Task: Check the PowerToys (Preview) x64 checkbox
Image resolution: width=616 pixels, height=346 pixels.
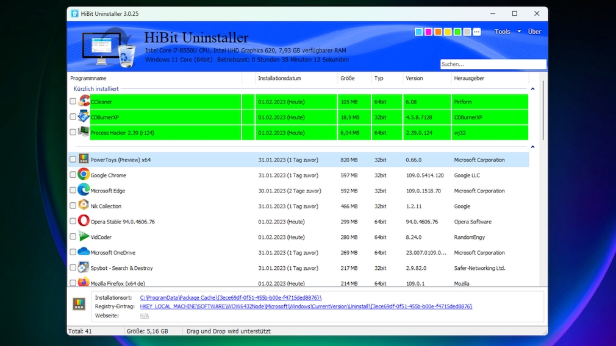Action: point(73,160)
